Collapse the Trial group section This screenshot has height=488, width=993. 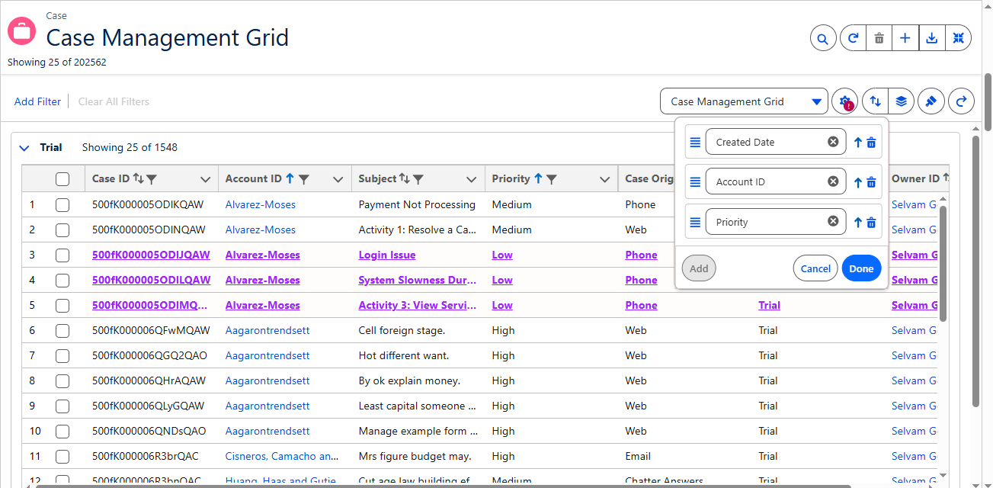point(24,148)
